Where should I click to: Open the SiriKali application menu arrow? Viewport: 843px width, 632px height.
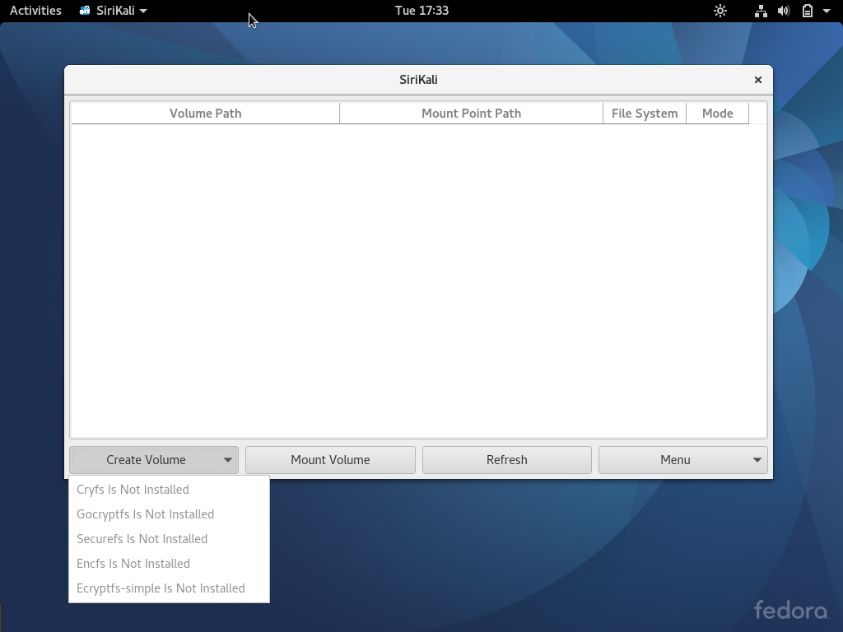[143, 11]
